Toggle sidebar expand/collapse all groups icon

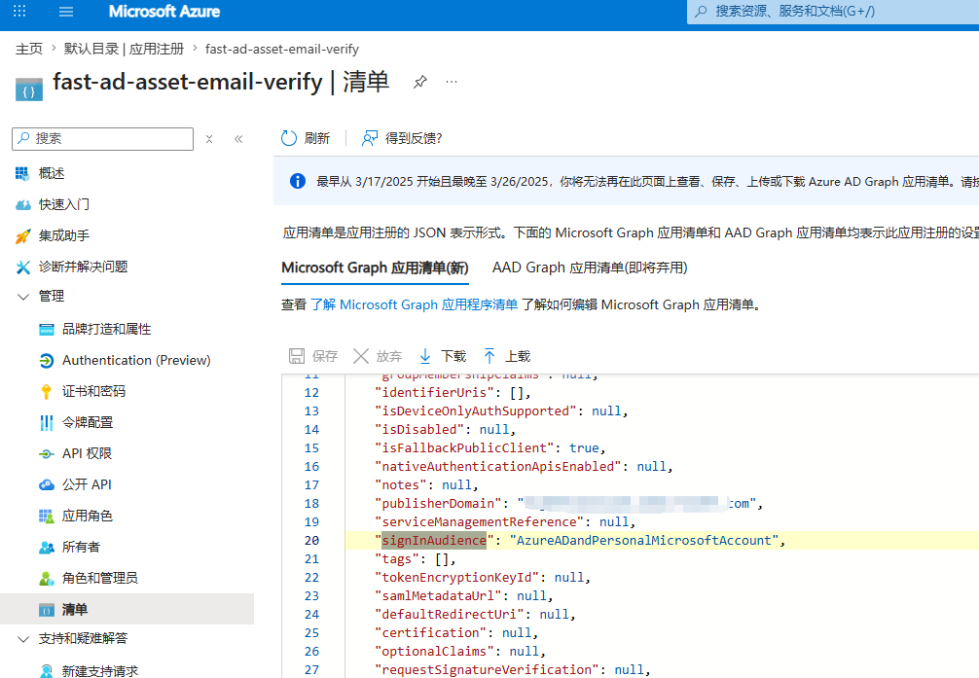[x=209, y=138]
